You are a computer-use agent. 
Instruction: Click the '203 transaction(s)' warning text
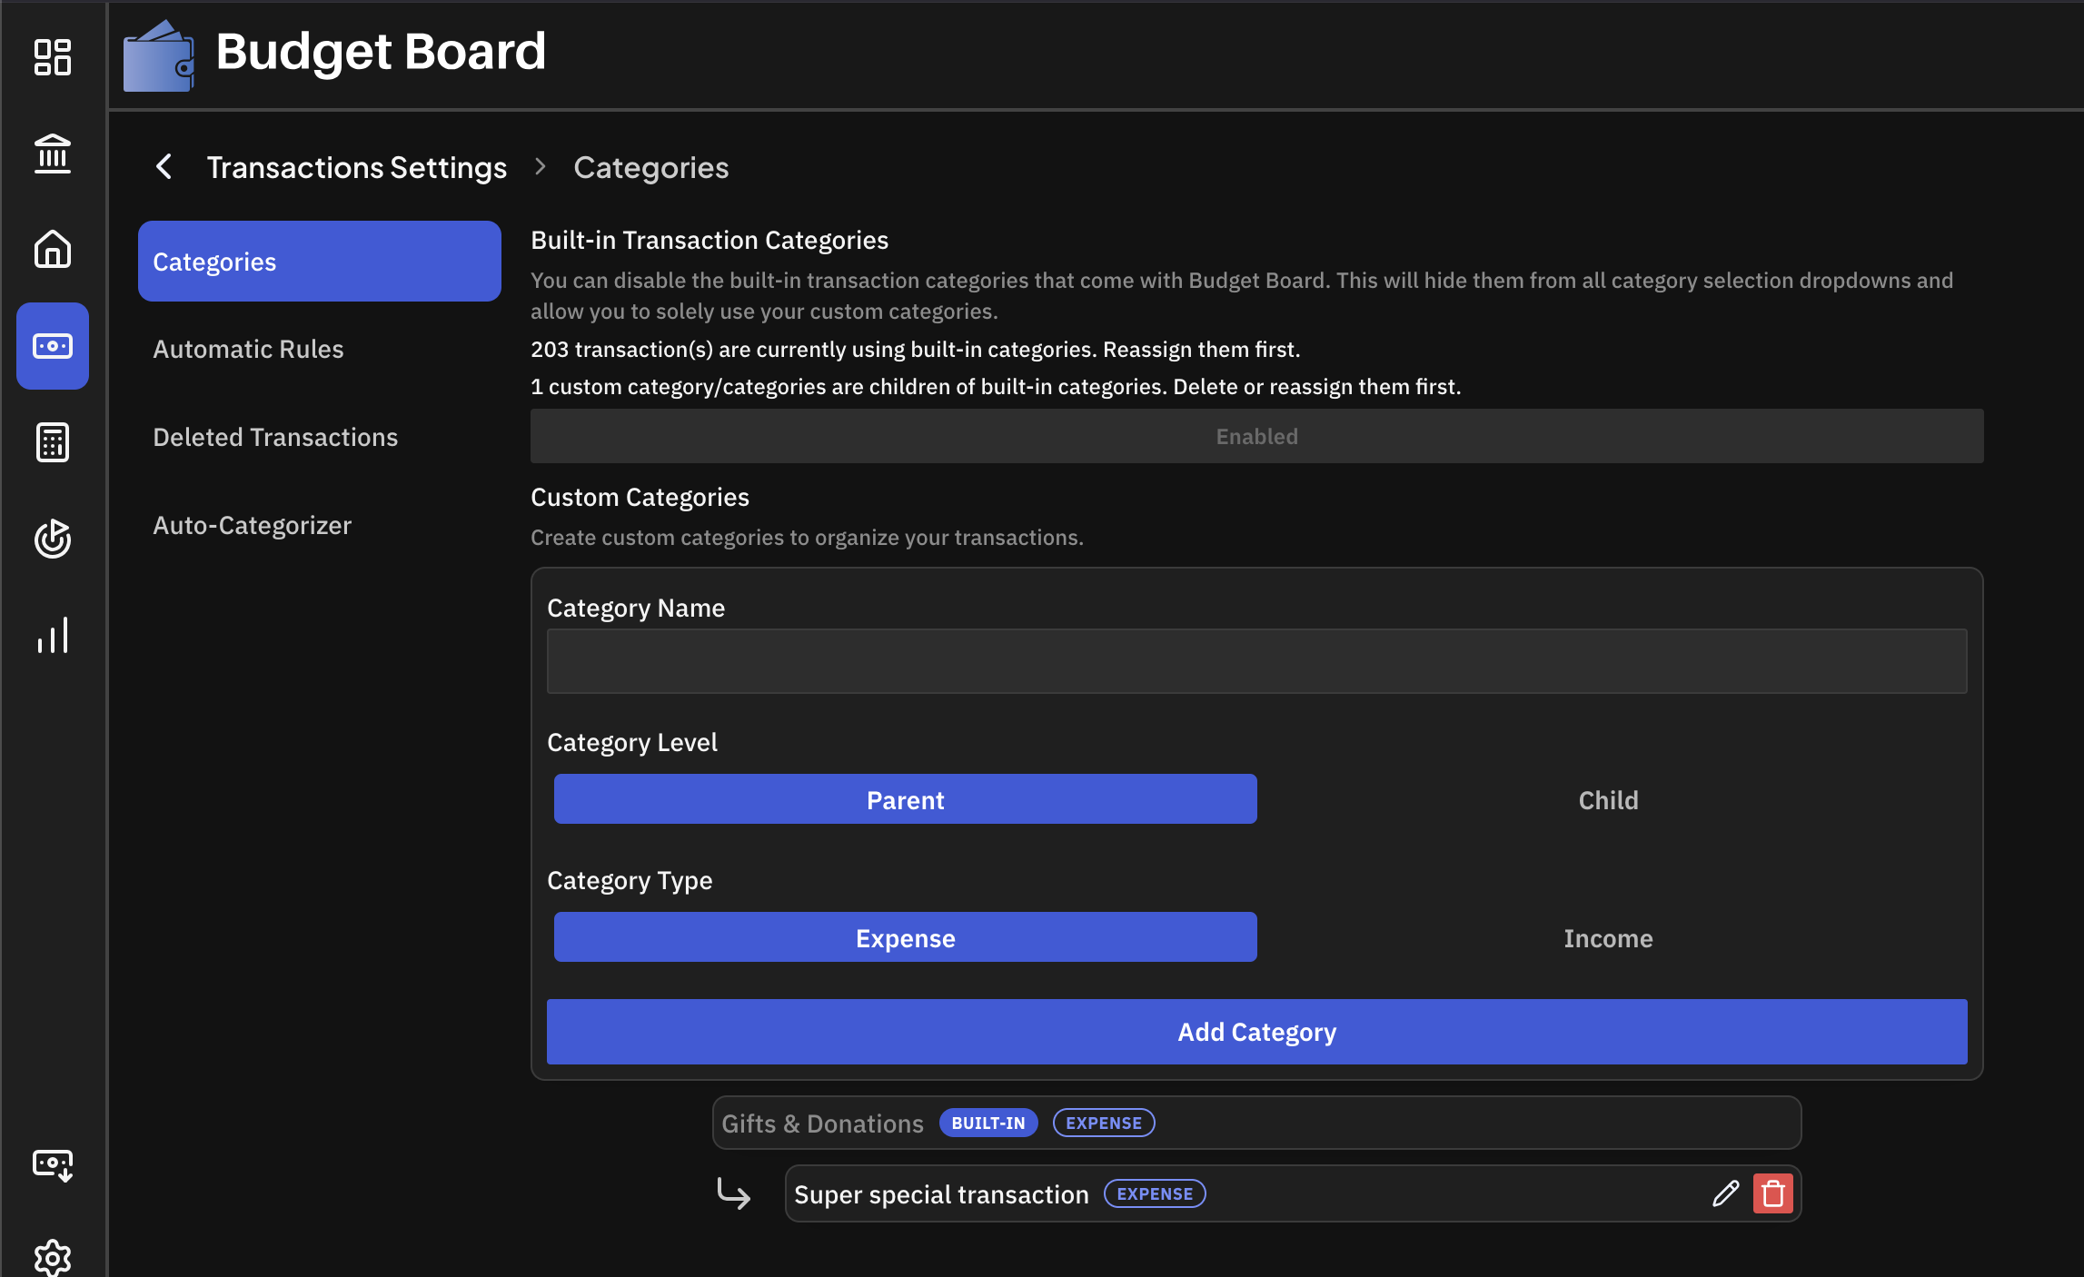pos(916,350)
